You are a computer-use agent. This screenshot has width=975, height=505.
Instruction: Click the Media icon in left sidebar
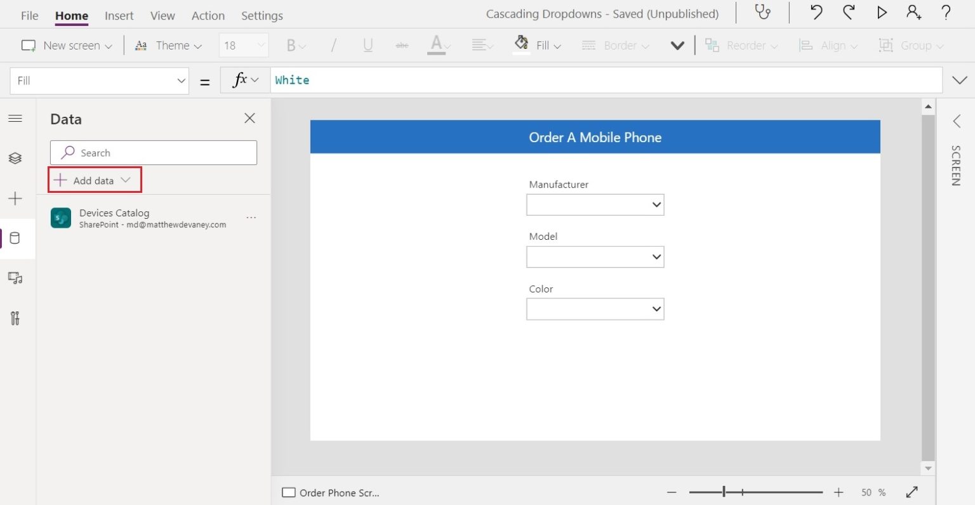pyautogui.click(x=15, y=278)
